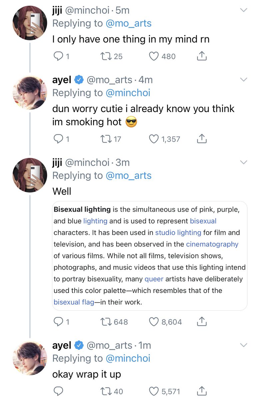
Task: Open the 'studio lighting' link
Action: point(178,233)
